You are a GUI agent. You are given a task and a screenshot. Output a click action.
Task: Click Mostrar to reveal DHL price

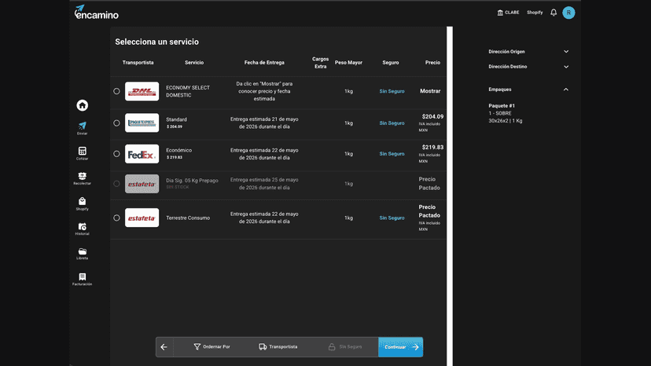click(430, 91)
